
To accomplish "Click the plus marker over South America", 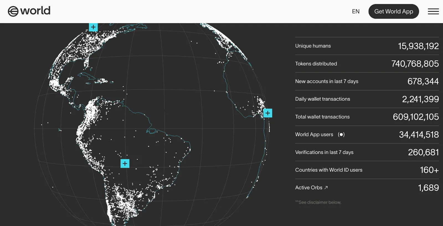I will tap(125, 163).
